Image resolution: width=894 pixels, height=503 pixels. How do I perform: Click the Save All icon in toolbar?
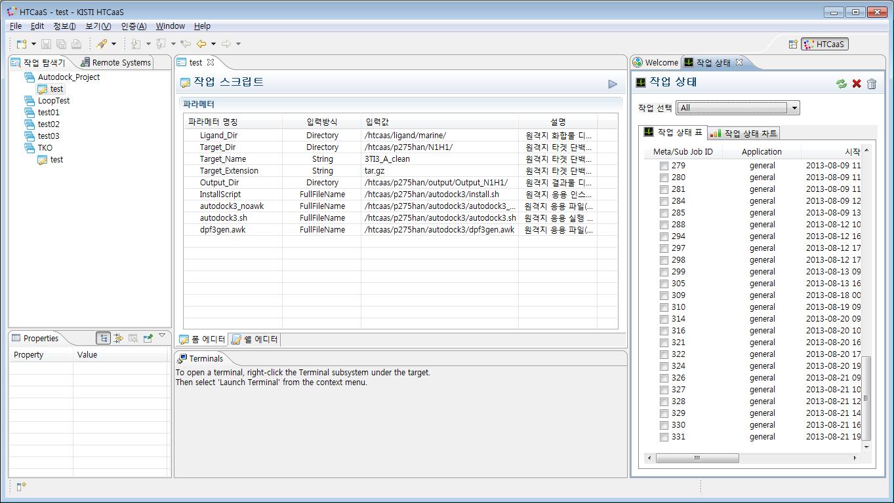point(61,44)
